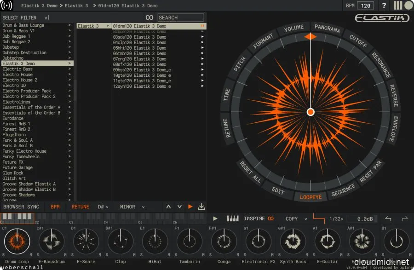Click the download icon in the bottom toolbar
Image resolution: width=414 pixels, height=270 pixels.
[x=201, y=207]
